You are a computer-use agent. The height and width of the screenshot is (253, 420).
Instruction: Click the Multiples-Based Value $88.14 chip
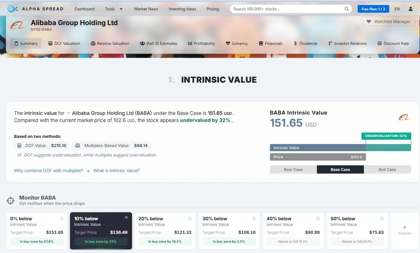point(112,146)
